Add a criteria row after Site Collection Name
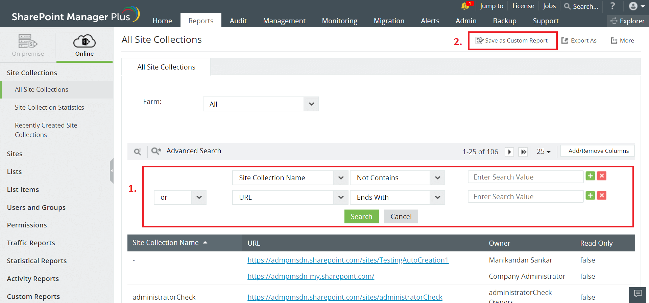649x303 pixels. tap(590, 176)
